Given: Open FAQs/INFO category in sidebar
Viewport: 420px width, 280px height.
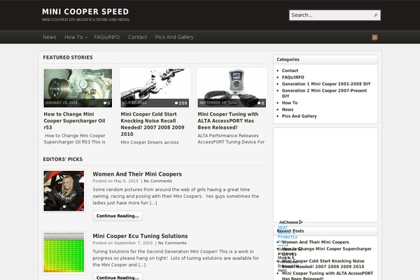Looking at the screenshot, I should [x=293, y=78].
